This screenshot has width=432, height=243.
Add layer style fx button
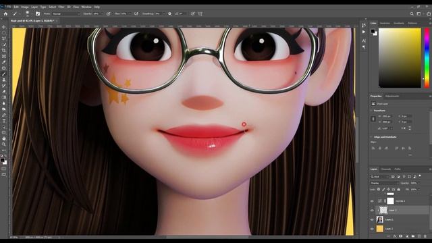[x=395, y=236]
